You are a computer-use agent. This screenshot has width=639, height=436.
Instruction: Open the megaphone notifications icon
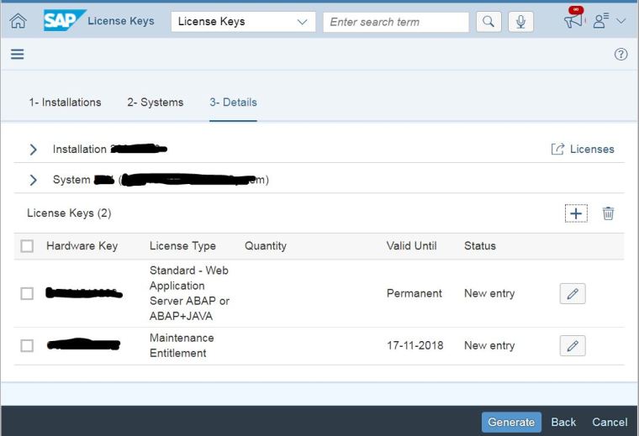(573, 20)
